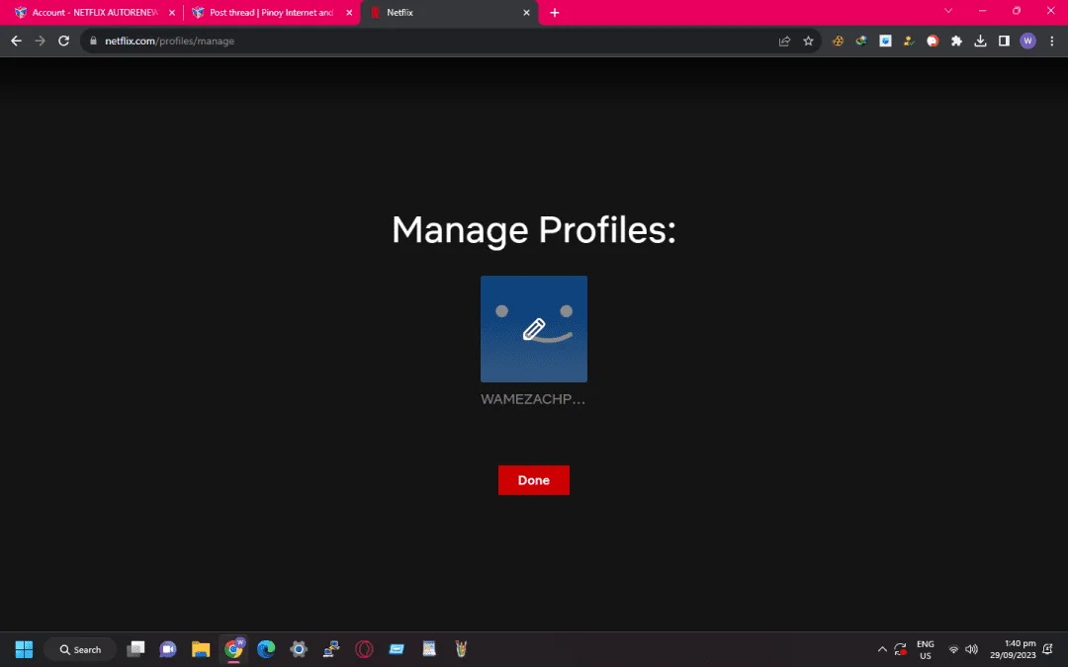Open the Settings gear on the taskbar
This screenshot has height=667, width=1068.
(299, 649)
